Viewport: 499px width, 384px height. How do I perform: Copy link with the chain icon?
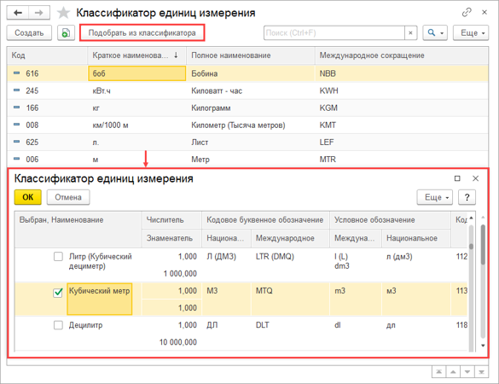467,13
